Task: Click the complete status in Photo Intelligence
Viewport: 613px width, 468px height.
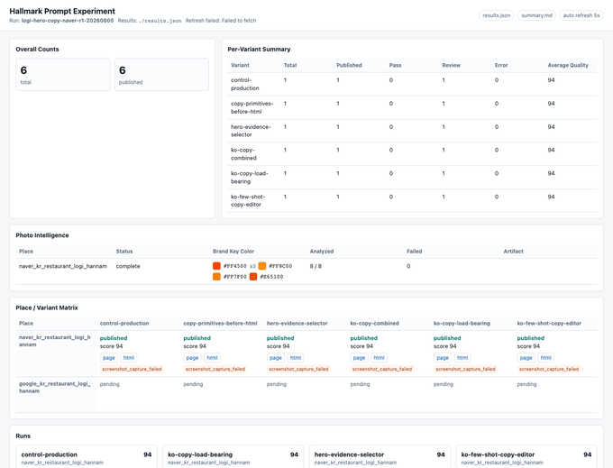Action: (x=128, y=266)
